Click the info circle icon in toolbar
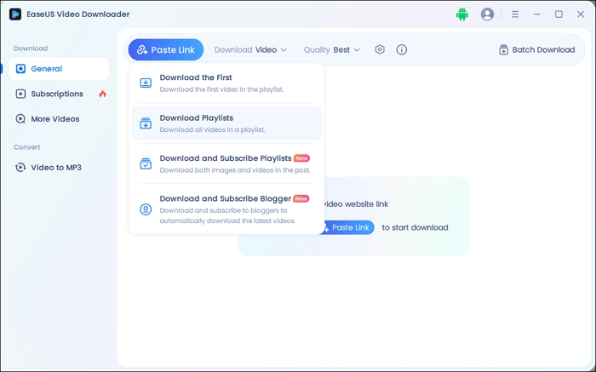Image resolution: width=596 pixels, height=372 pixels. tap(402, 49)
